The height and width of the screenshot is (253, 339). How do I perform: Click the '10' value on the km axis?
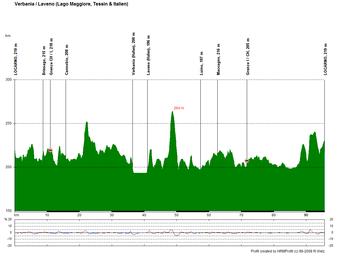[47, 215]
